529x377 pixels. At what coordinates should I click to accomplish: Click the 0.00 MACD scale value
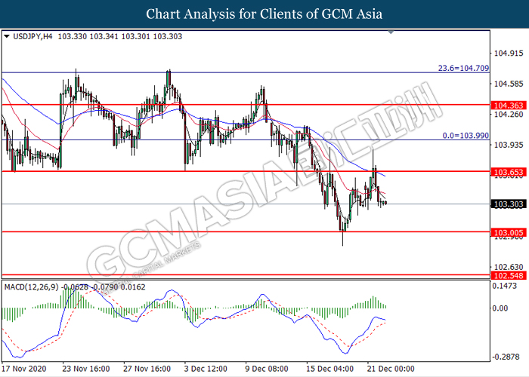(x=500, y=308)
